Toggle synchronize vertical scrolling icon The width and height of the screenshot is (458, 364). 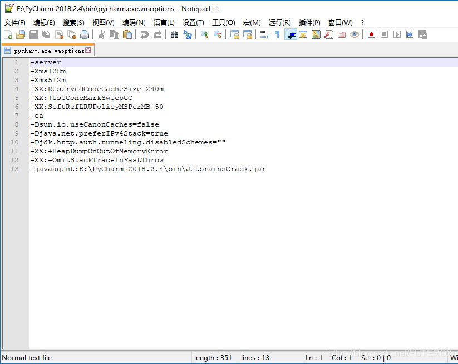point(234,34)
